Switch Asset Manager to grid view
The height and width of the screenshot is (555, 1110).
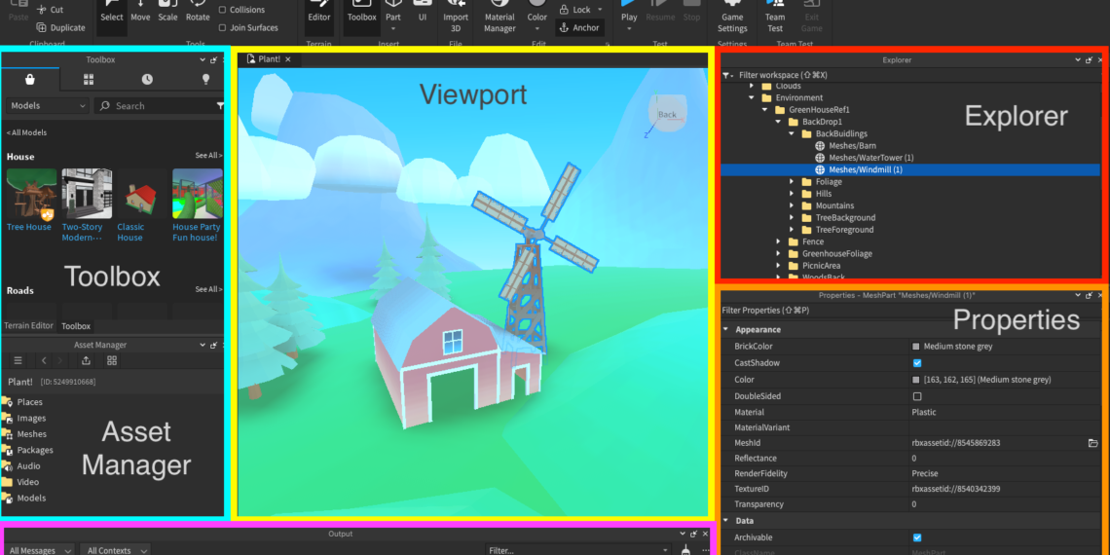coord(112,360)
